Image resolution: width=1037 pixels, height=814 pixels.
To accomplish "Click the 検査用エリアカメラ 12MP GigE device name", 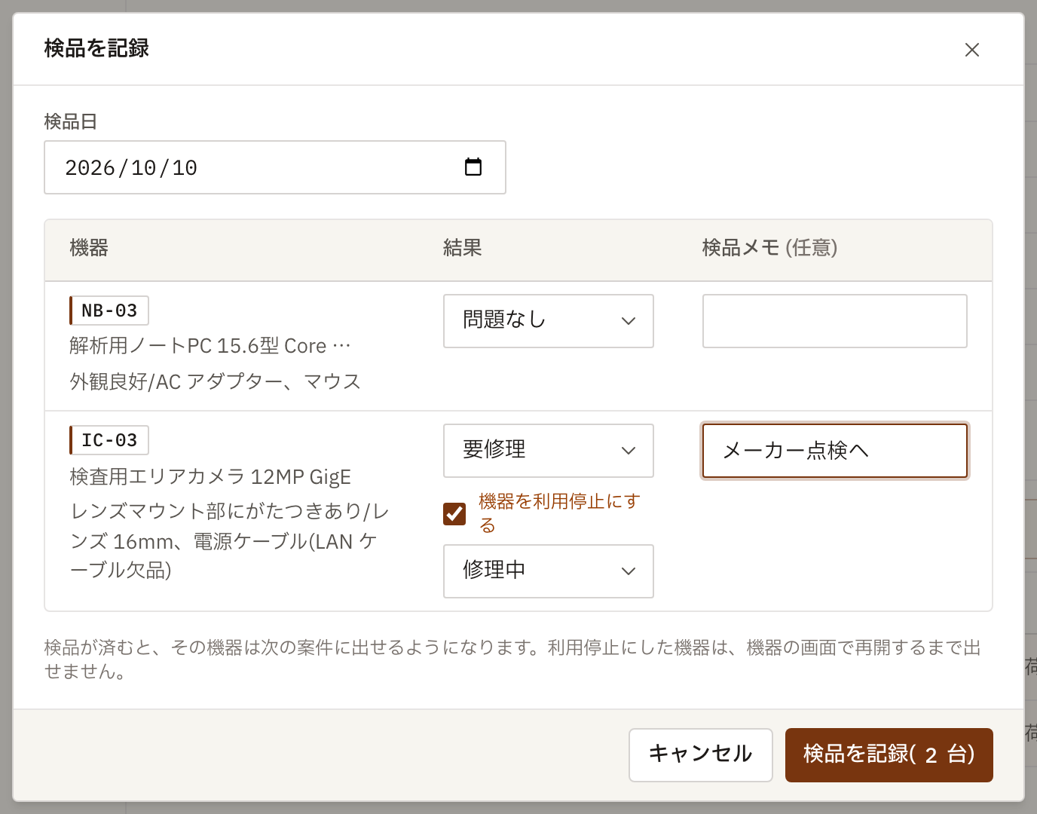I will coord(210,477).
